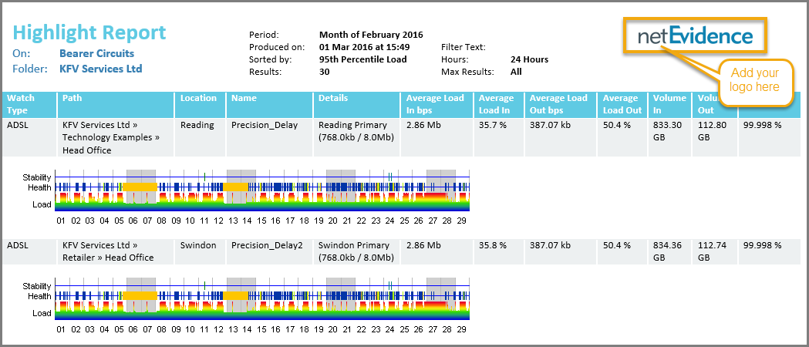Click the Retailer » Head Office path cell

116,251
